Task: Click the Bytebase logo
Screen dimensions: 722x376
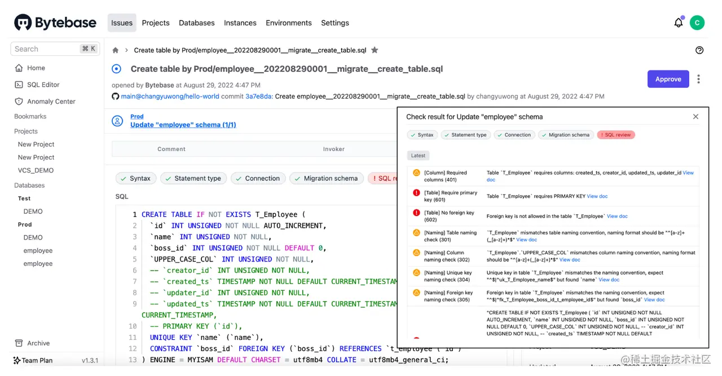Action: tap(55, 23)
